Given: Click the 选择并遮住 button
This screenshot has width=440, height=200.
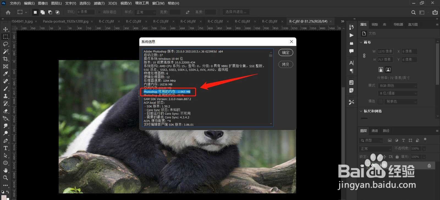Looking at the screenshot, I should coord(236,12).
